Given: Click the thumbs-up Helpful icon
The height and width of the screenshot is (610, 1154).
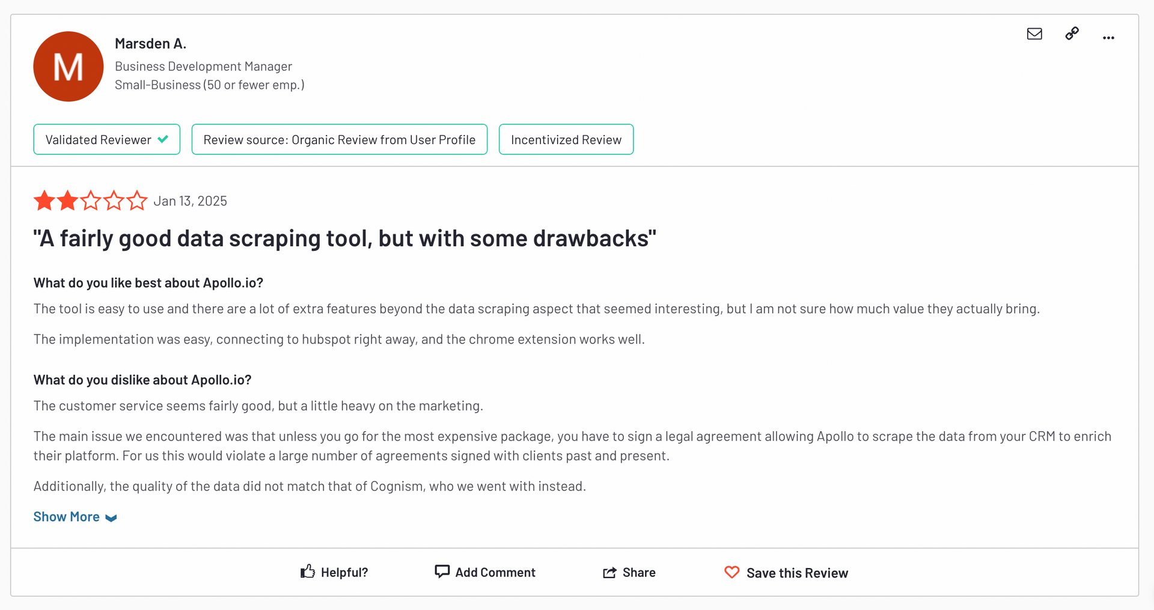Looking at the screenshot, I should click(x=308, y=572).
